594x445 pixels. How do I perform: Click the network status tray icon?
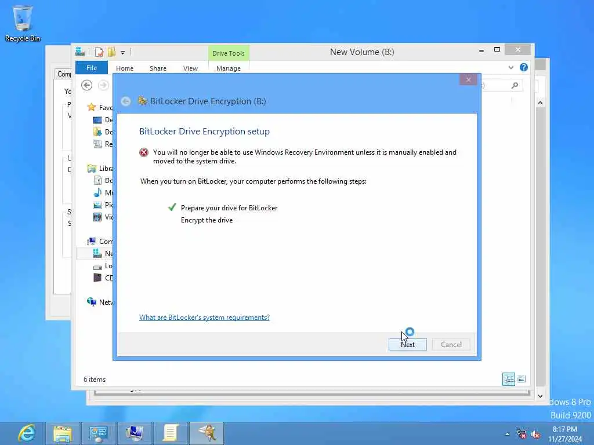[x=521, y=434]
